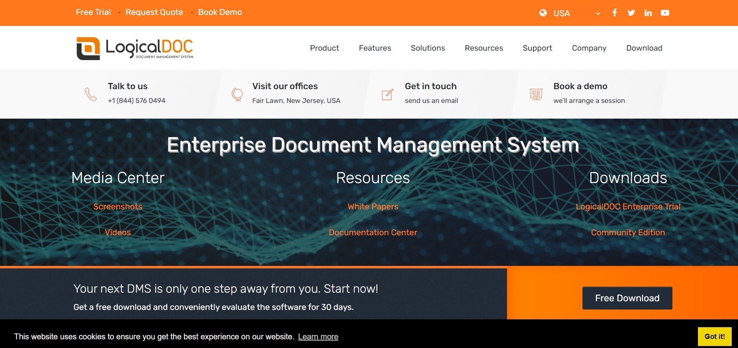This screenshot has width=738, height=348.
Task: Select the Support navigation item
Action: 537,48
